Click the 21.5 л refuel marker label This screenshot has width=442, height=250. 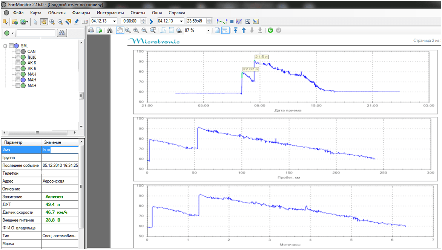(x=262, y=57)
